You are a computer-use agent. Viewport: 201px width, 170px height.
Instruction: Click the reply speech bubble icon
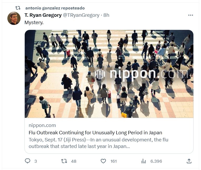(x=28, y=161)
